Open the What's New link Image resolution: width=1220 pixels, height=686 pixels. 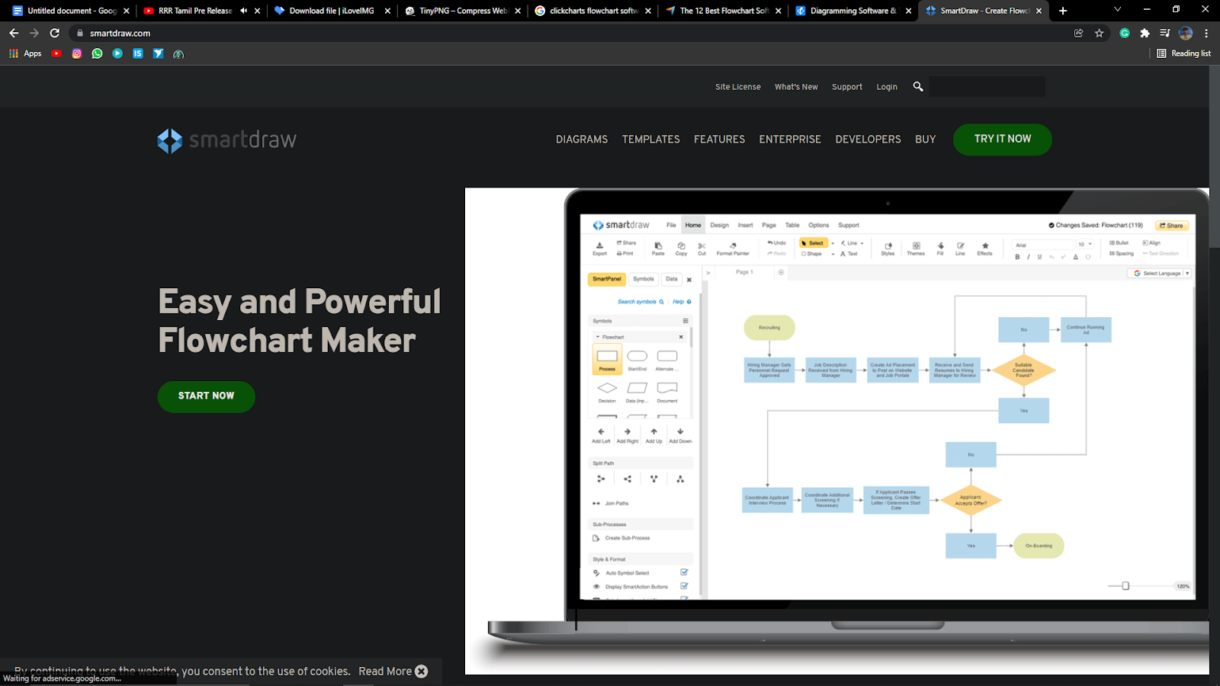point(796,87)
